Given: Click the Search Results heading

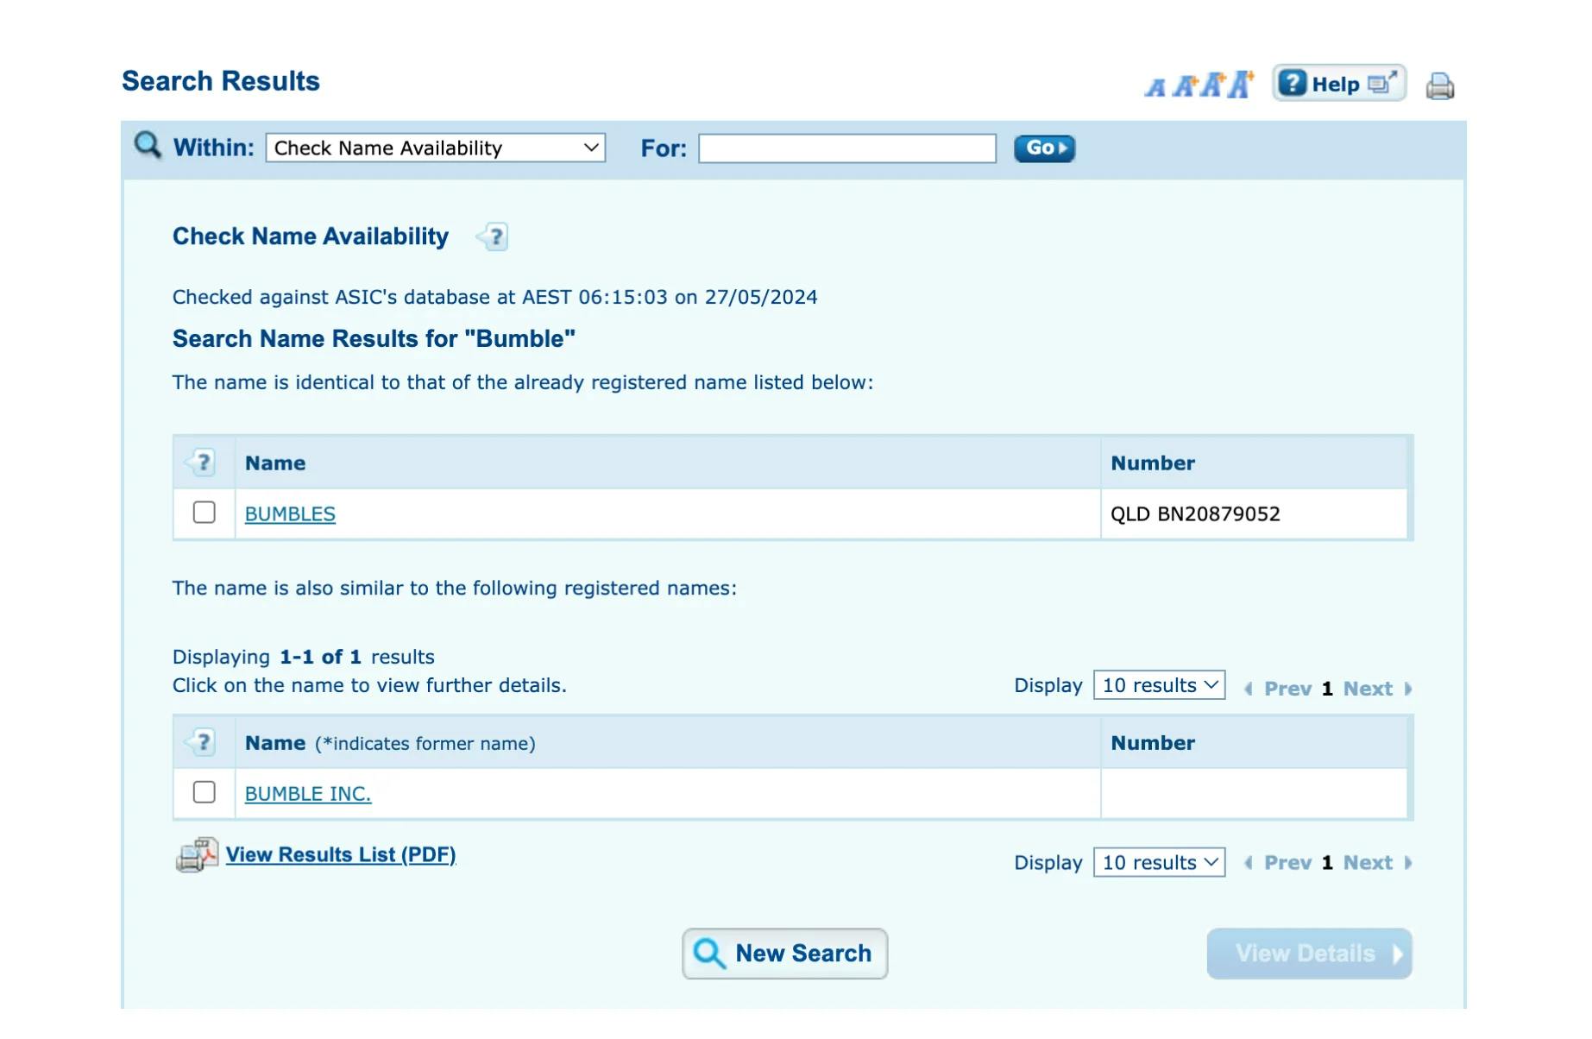Looking at the screenshot, I should pyautogui.click(x=221, y=81).
